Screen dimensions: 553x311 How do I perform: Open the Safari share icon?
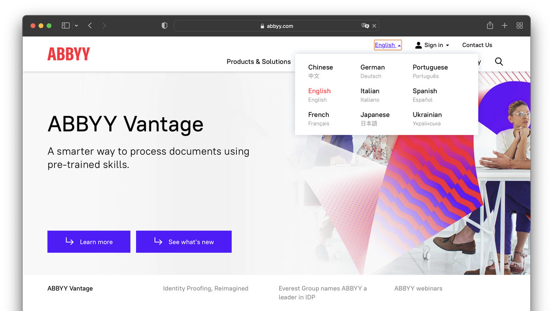(490, 25)
